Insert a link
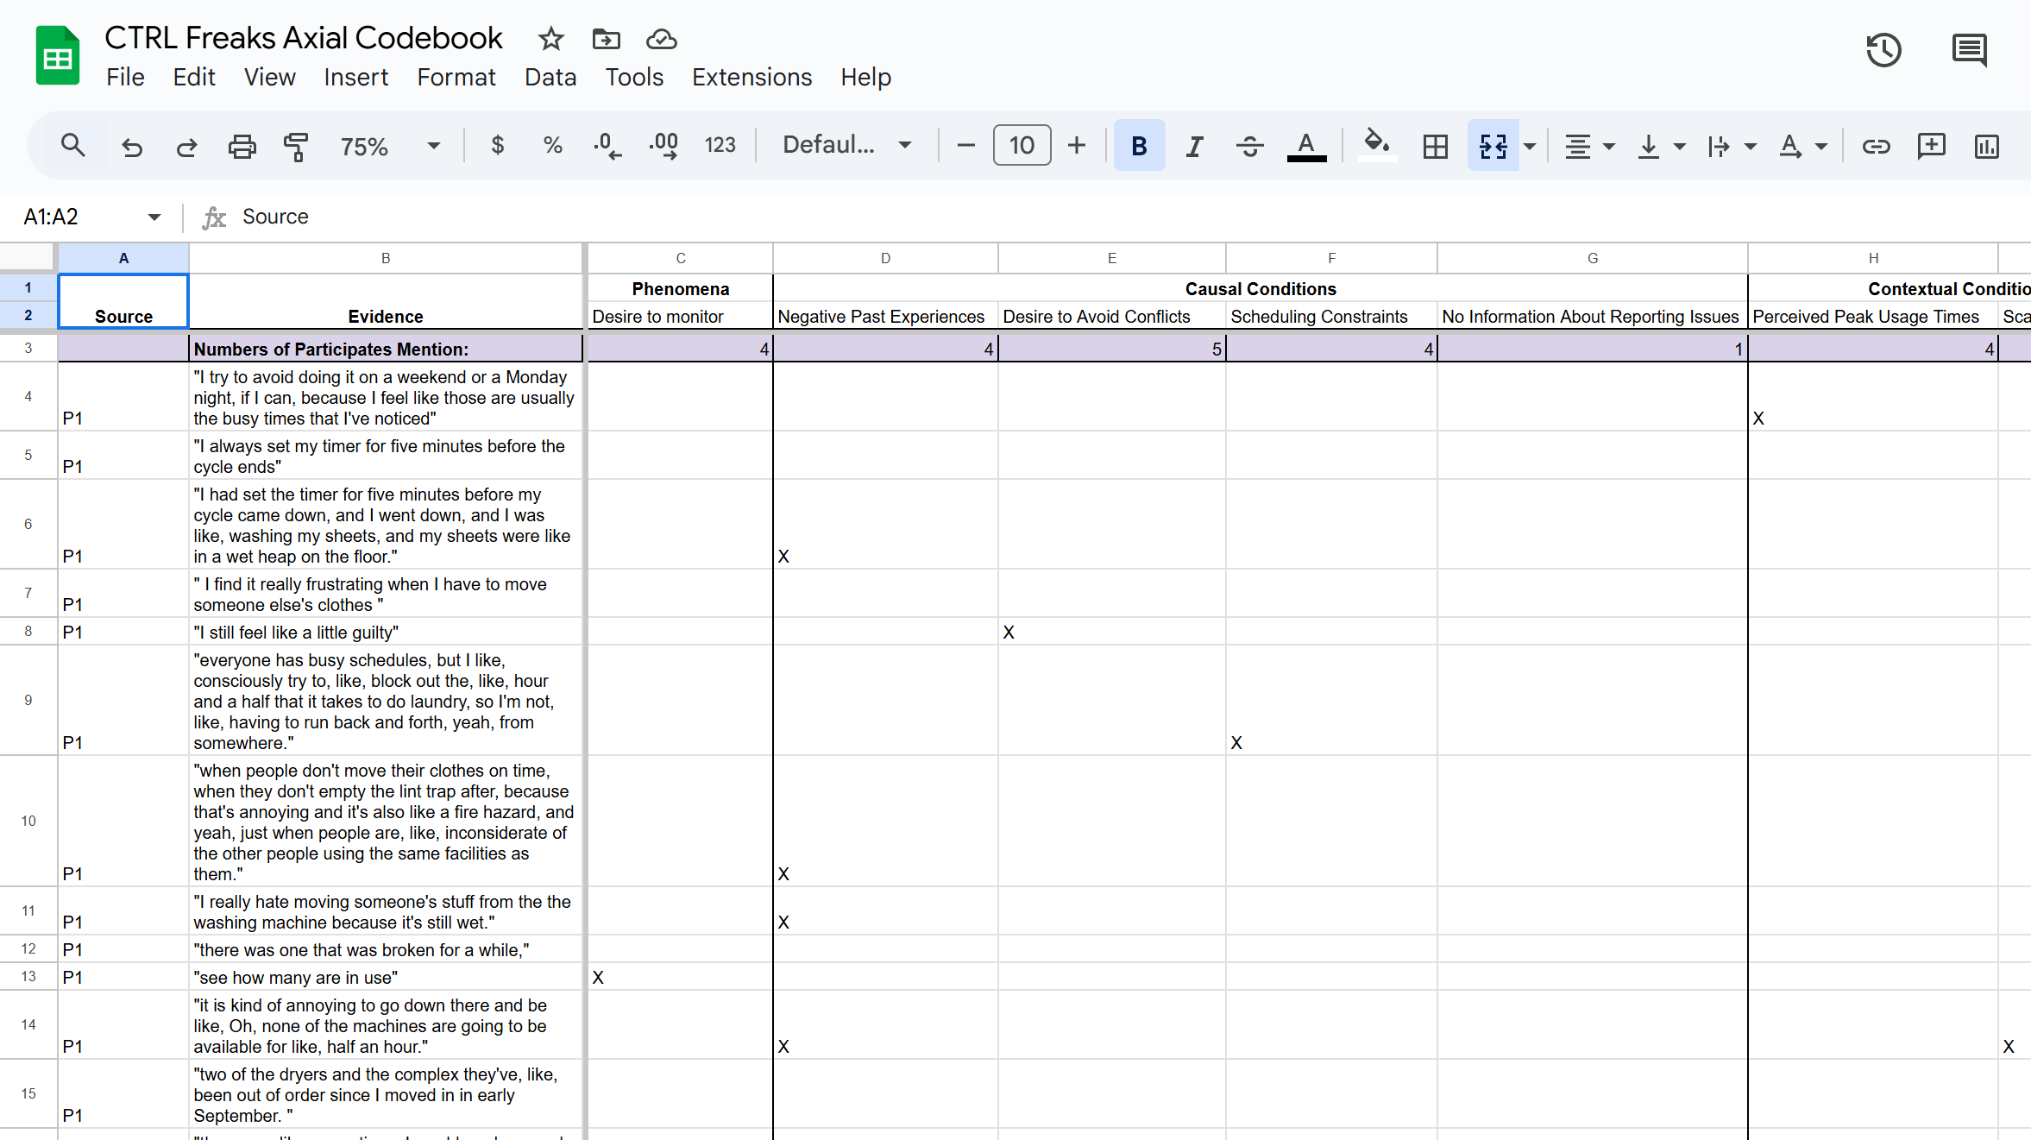Screen dimensions: 2031x1140 click(x=1876, y=146)
